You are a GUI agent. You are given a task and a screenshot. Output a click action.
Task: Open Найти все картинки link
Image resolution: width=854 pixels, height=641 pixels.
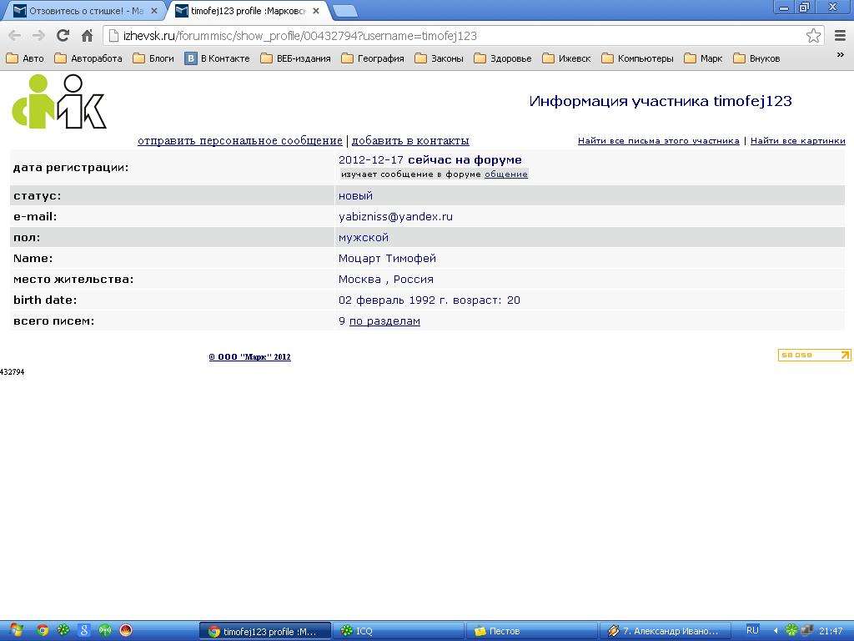coord(797,141)
